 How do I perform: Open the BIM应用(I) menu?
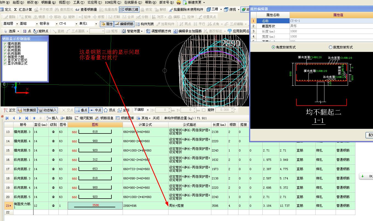tap(113, 2)
